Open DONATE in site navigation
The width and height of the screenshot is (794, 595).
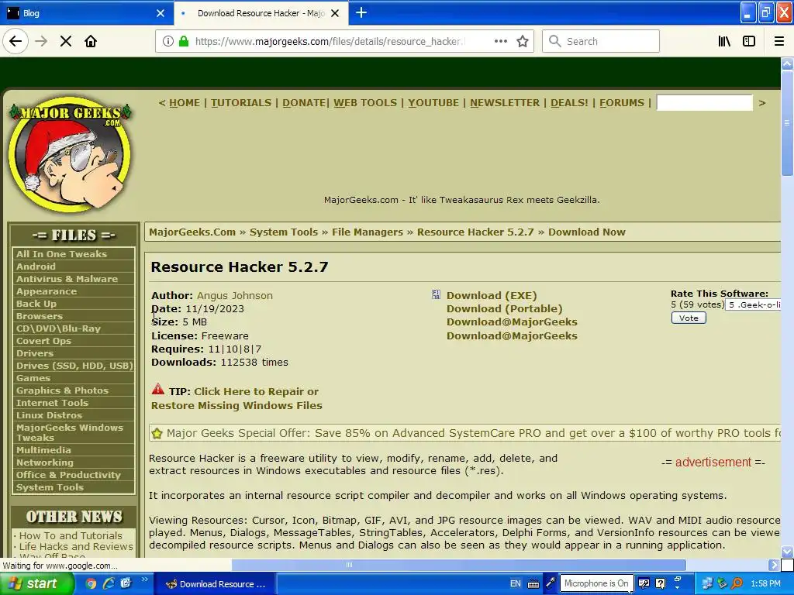304,103
